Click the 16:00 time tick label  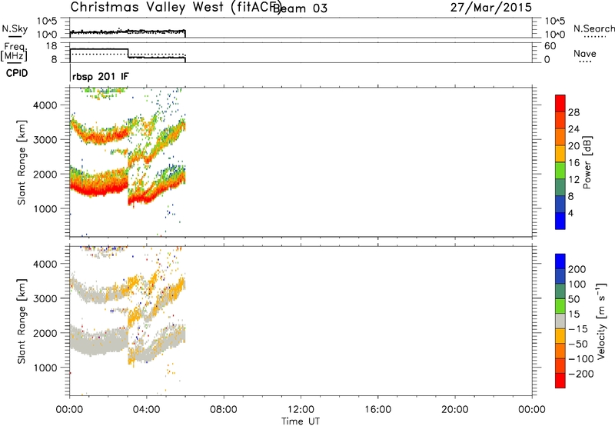point(377,410)
